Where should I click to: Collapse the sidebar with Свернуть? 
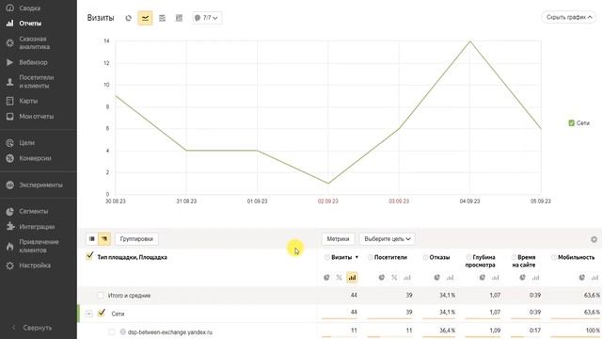[31, 328]
